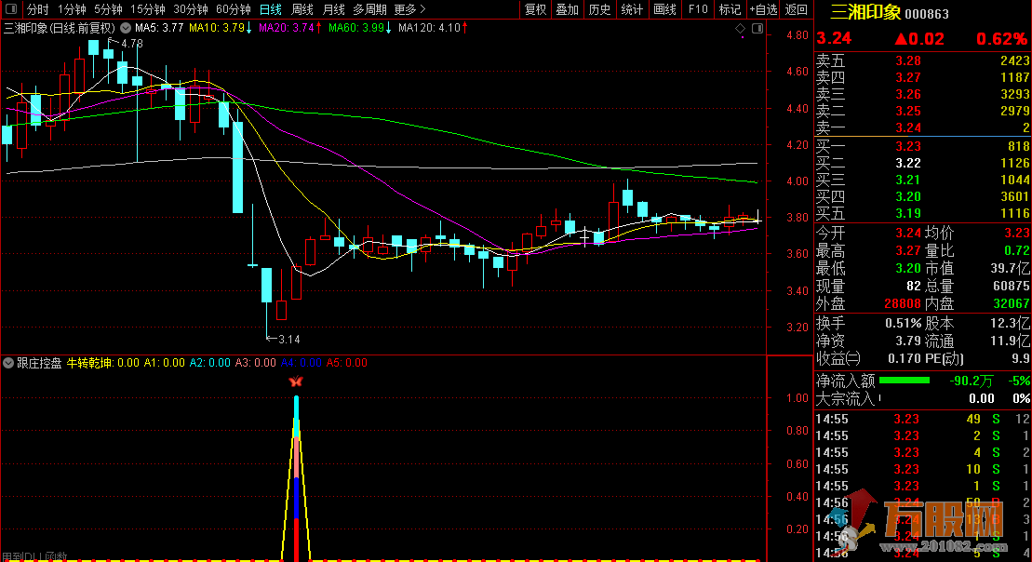The width and height of the screenshot is (1032, 562).
Task: Click the stock code 000863
Action: (x=928, y=13)
